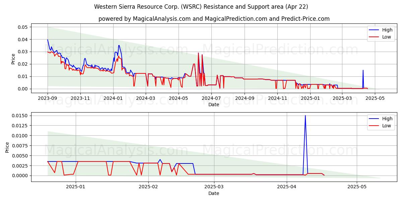This screenshot has width=402, height=201.
Task: Click the 2024-05 date tick label
Action: tap(178, 98)
